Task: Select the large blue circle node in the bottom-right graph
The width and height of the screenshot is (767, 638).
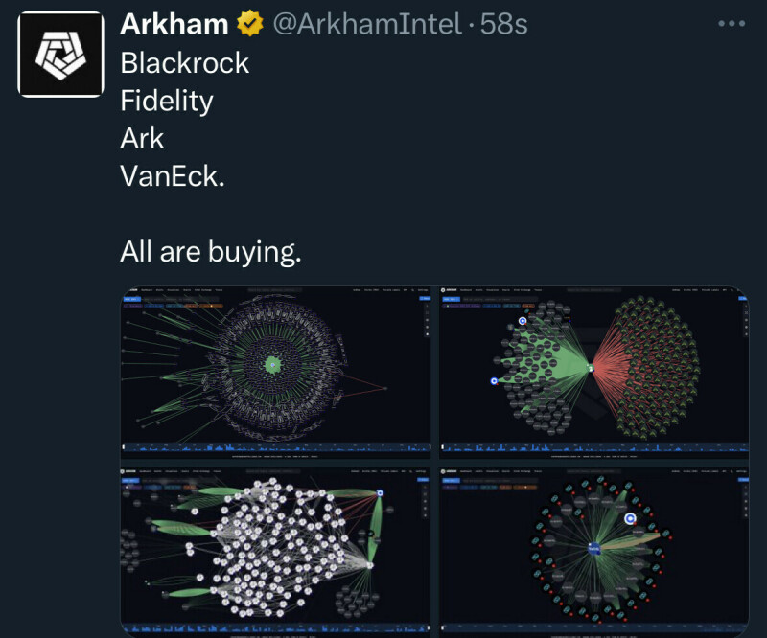Action: [x=631, y=518]
